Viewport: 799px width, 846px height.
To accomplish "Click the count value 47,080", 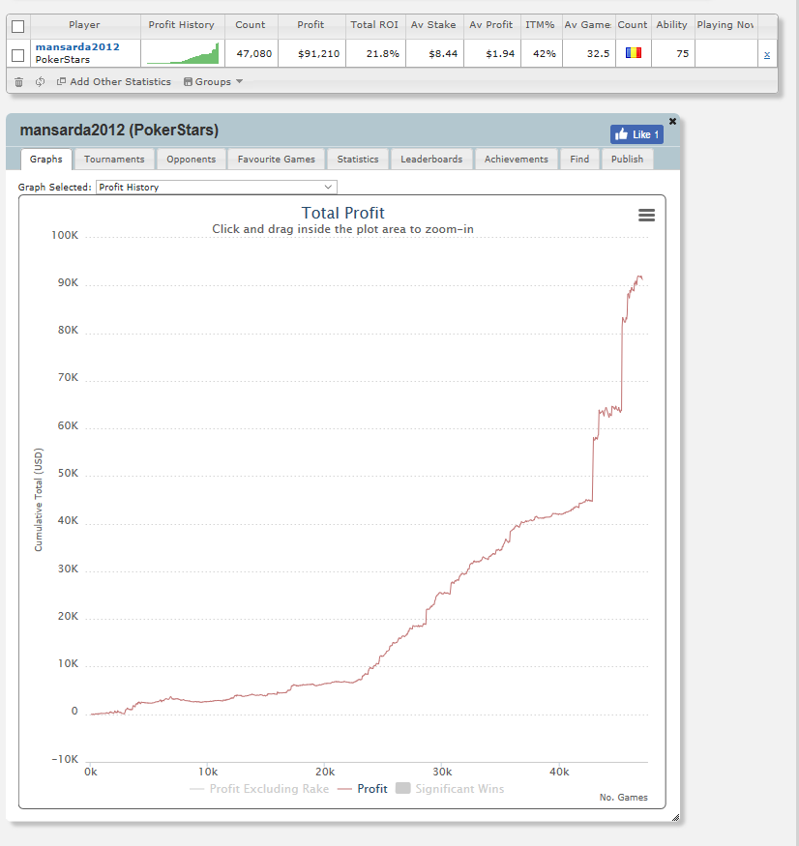I will coord(253,54).
